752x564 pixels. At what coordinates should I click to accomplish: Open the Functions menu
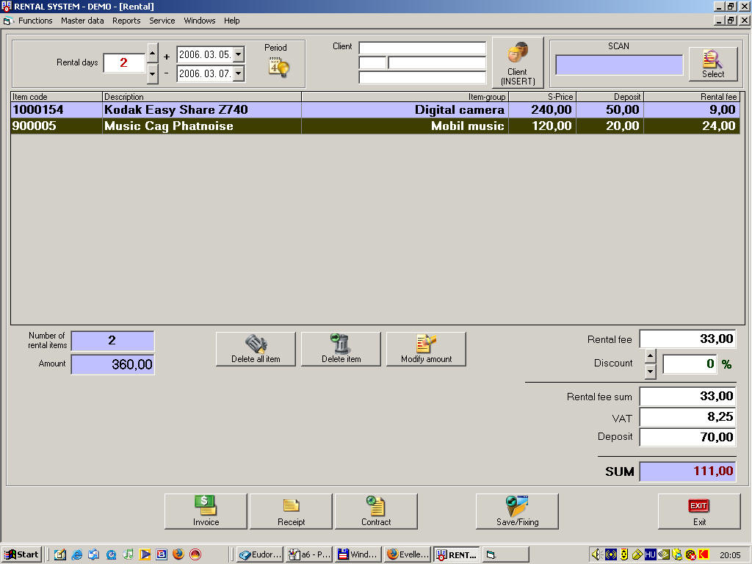(x=35, y=21)
